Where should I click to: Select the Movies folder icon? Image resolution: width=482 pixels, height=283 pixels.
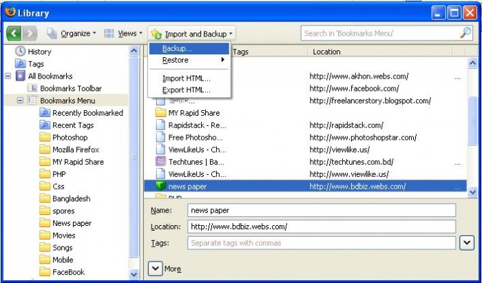coord(45,235)
